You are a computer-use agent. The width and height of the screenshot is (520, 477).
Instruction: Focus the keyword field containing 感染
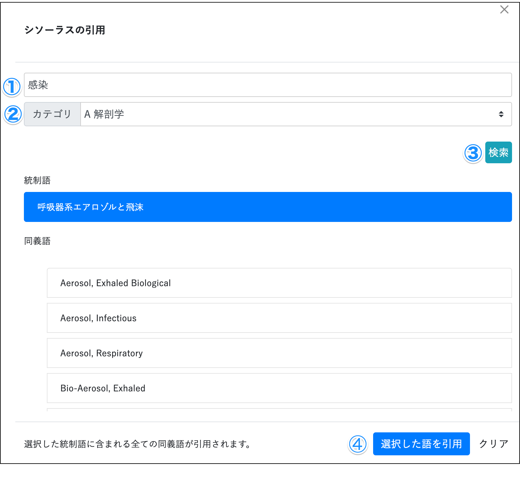click(x=268, y=85)
